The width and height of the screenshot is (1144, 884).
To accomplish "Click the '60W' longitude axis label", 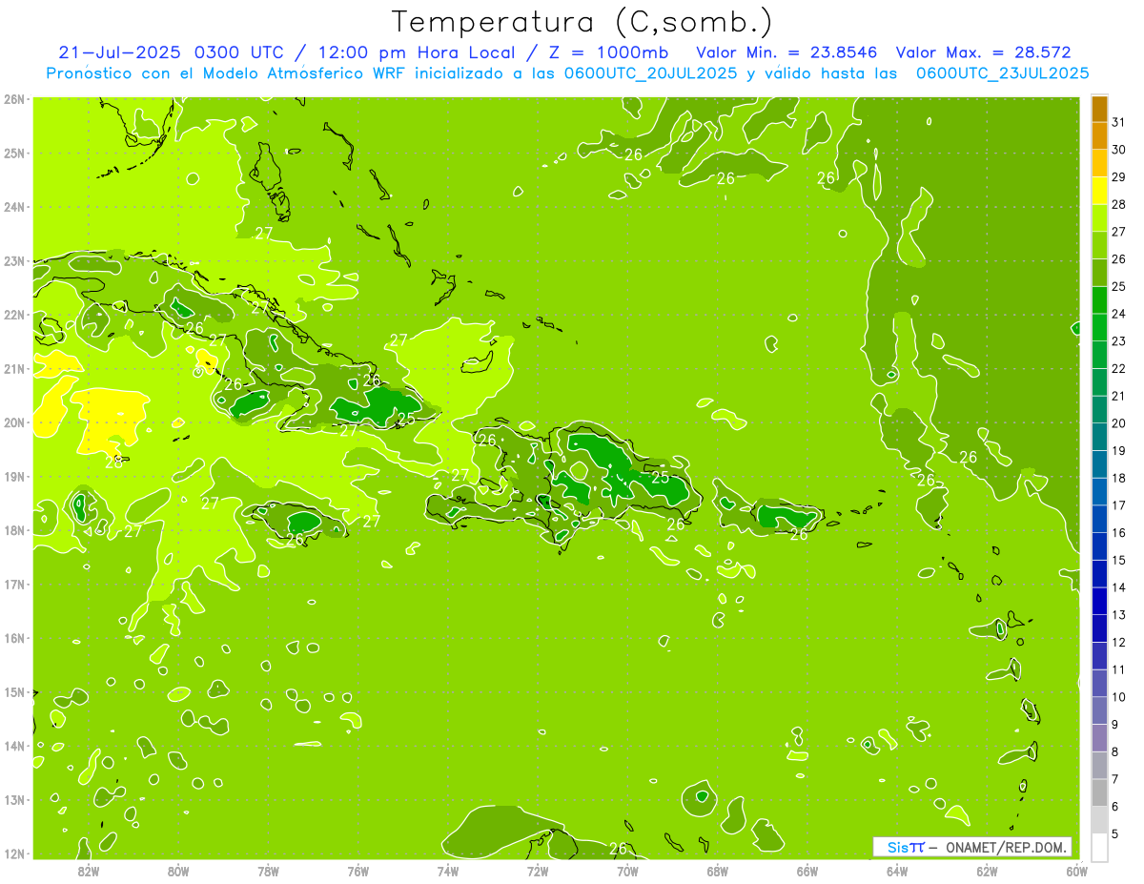I will click(1076, 871).
